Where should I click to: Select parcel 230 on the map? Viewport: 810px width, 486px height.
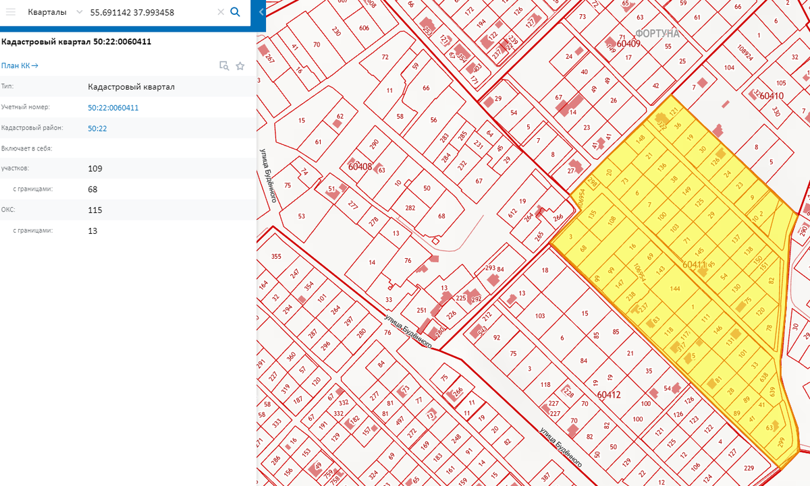click(336, 31)
